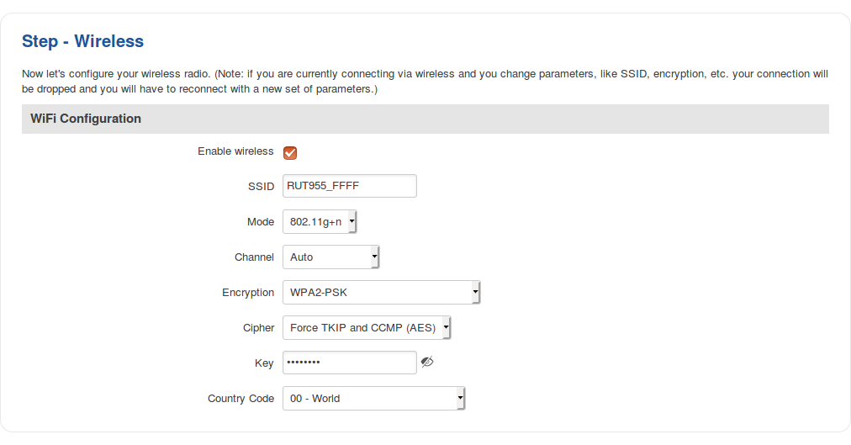
Task: Open the Encryption dropdown showing WPA2-PSK
Action: tap(381, 293)
